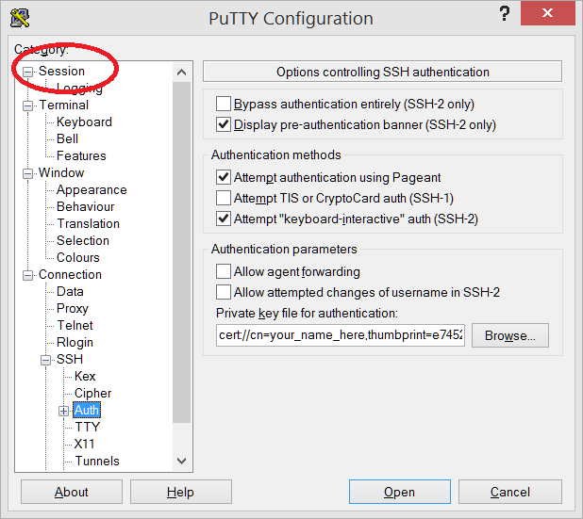Select SSH category in tree
Image resolution: width=583 pixels, height=519 pixels.
pyautogui.click(x=70, y=360)
